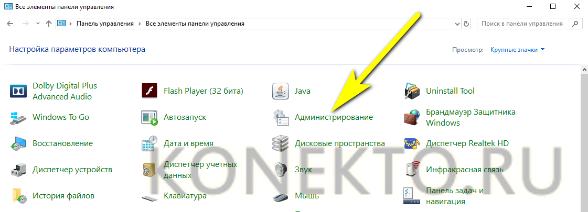Open the Брандмауэр Защитника Windows icon
588x212 pixels.
point(411,117)
